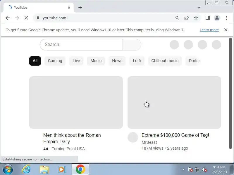The height and width of the screenshot is (175, 234).
Task: Show hidden system tray icons
Action: pyautogui.click(x=183, y=169)
